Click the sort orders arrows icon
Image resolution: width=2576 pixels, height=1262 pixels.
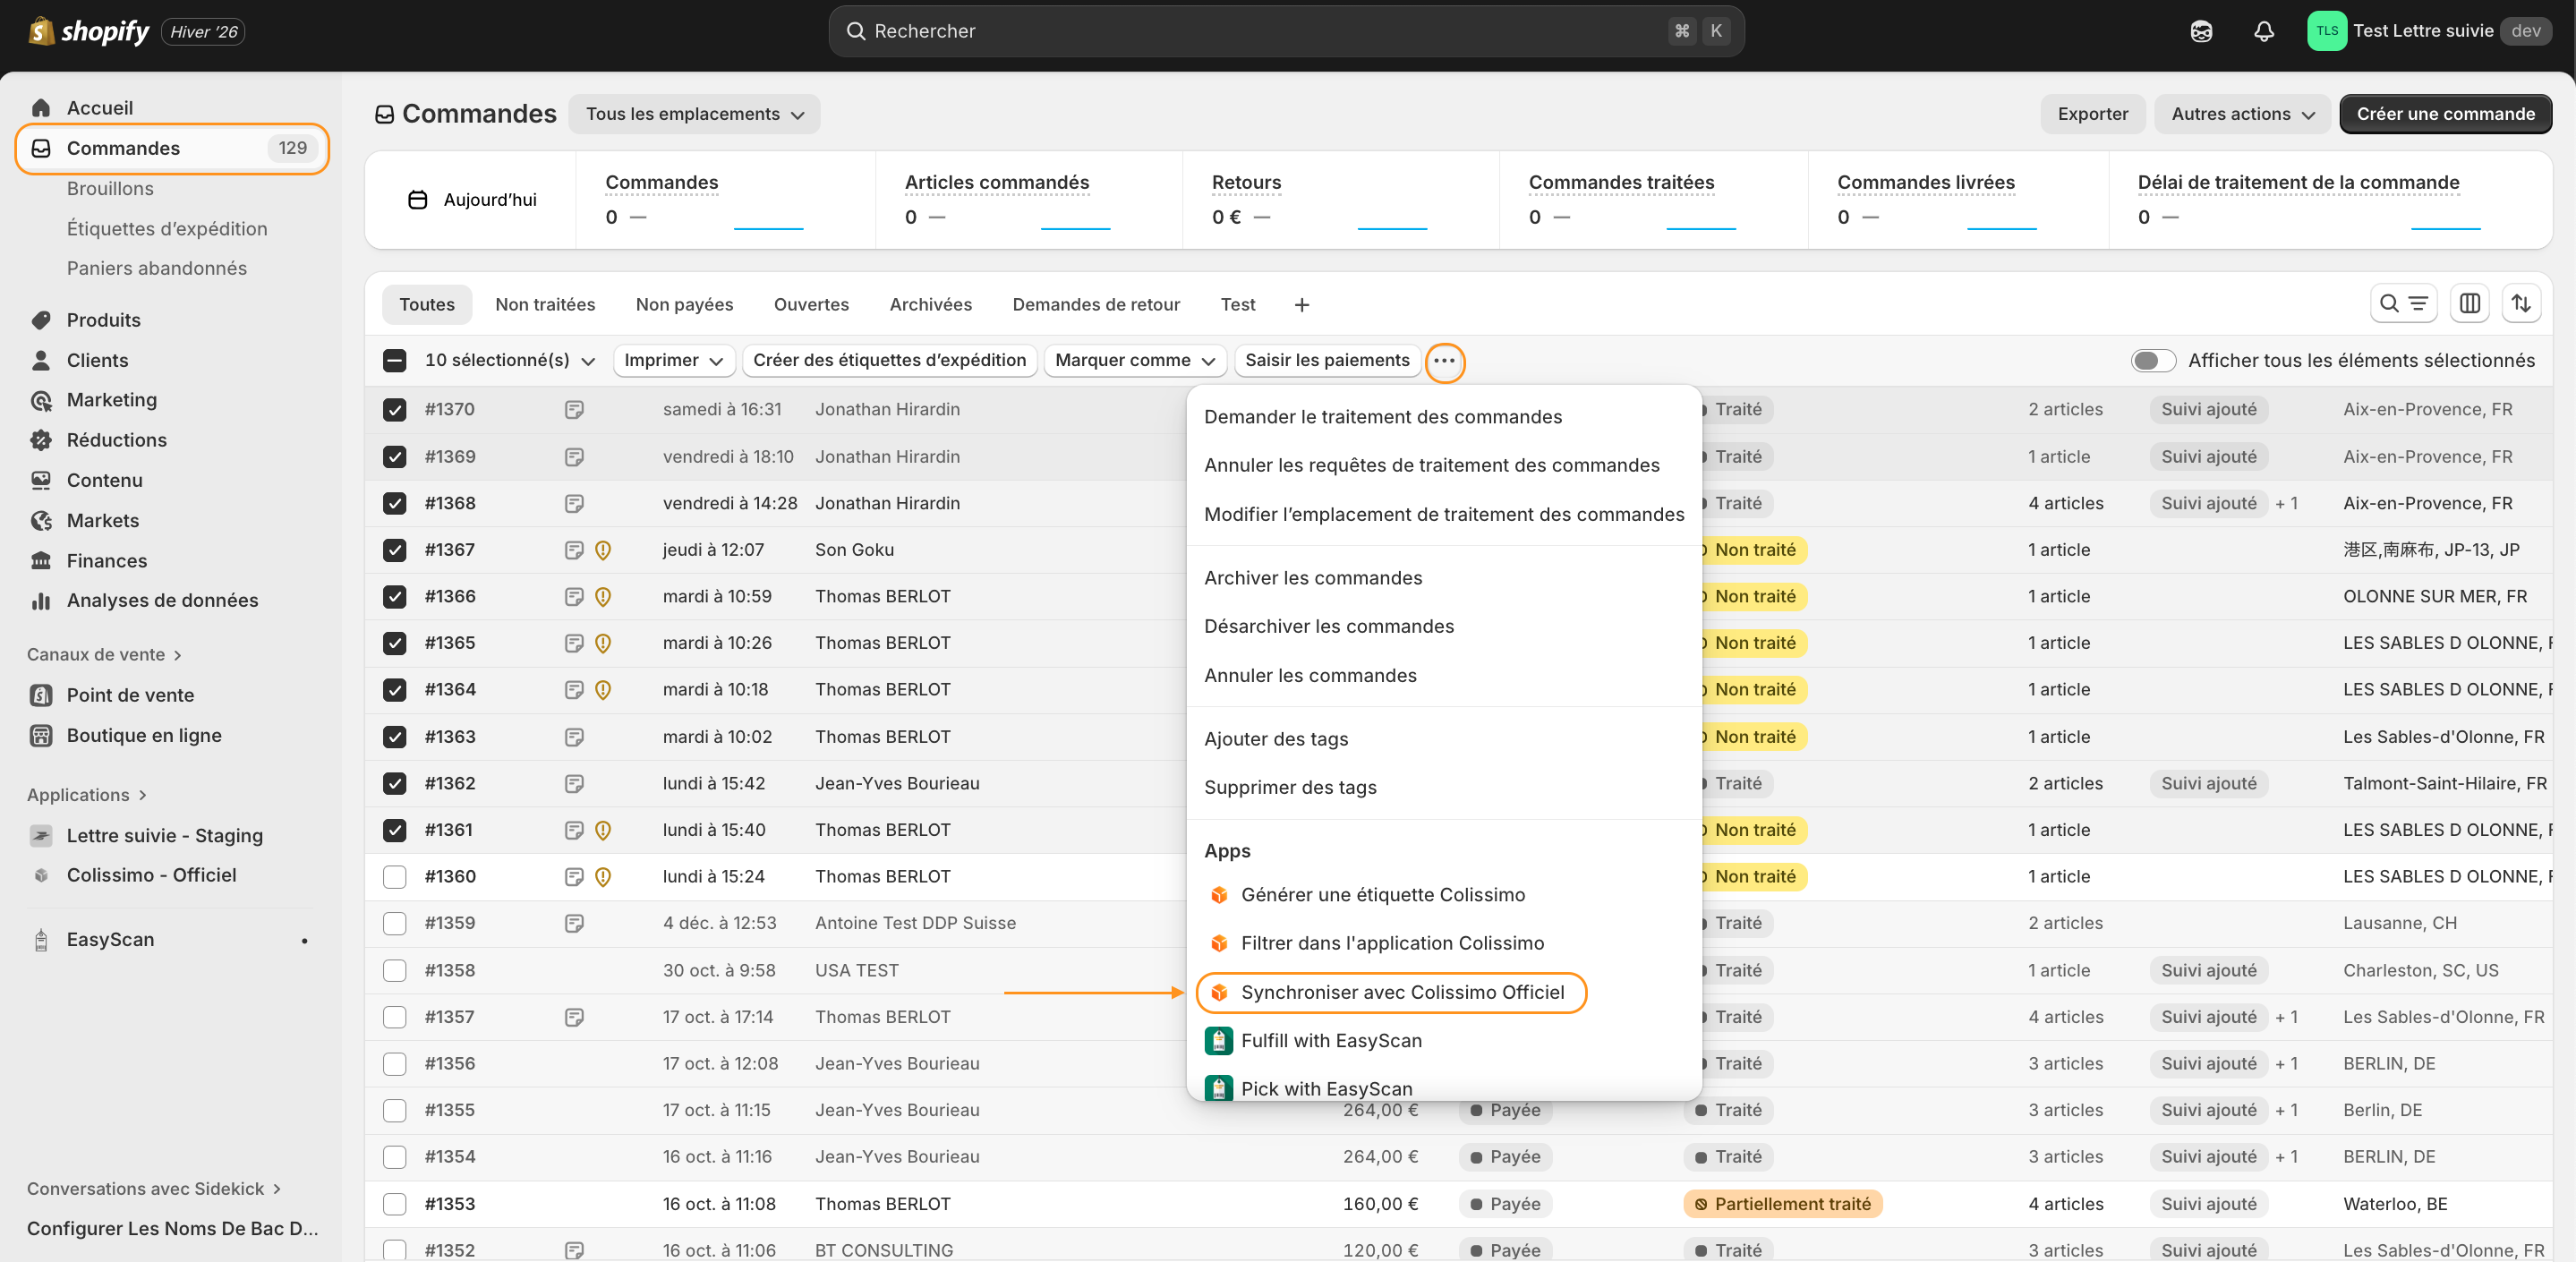pos(2521,304)
